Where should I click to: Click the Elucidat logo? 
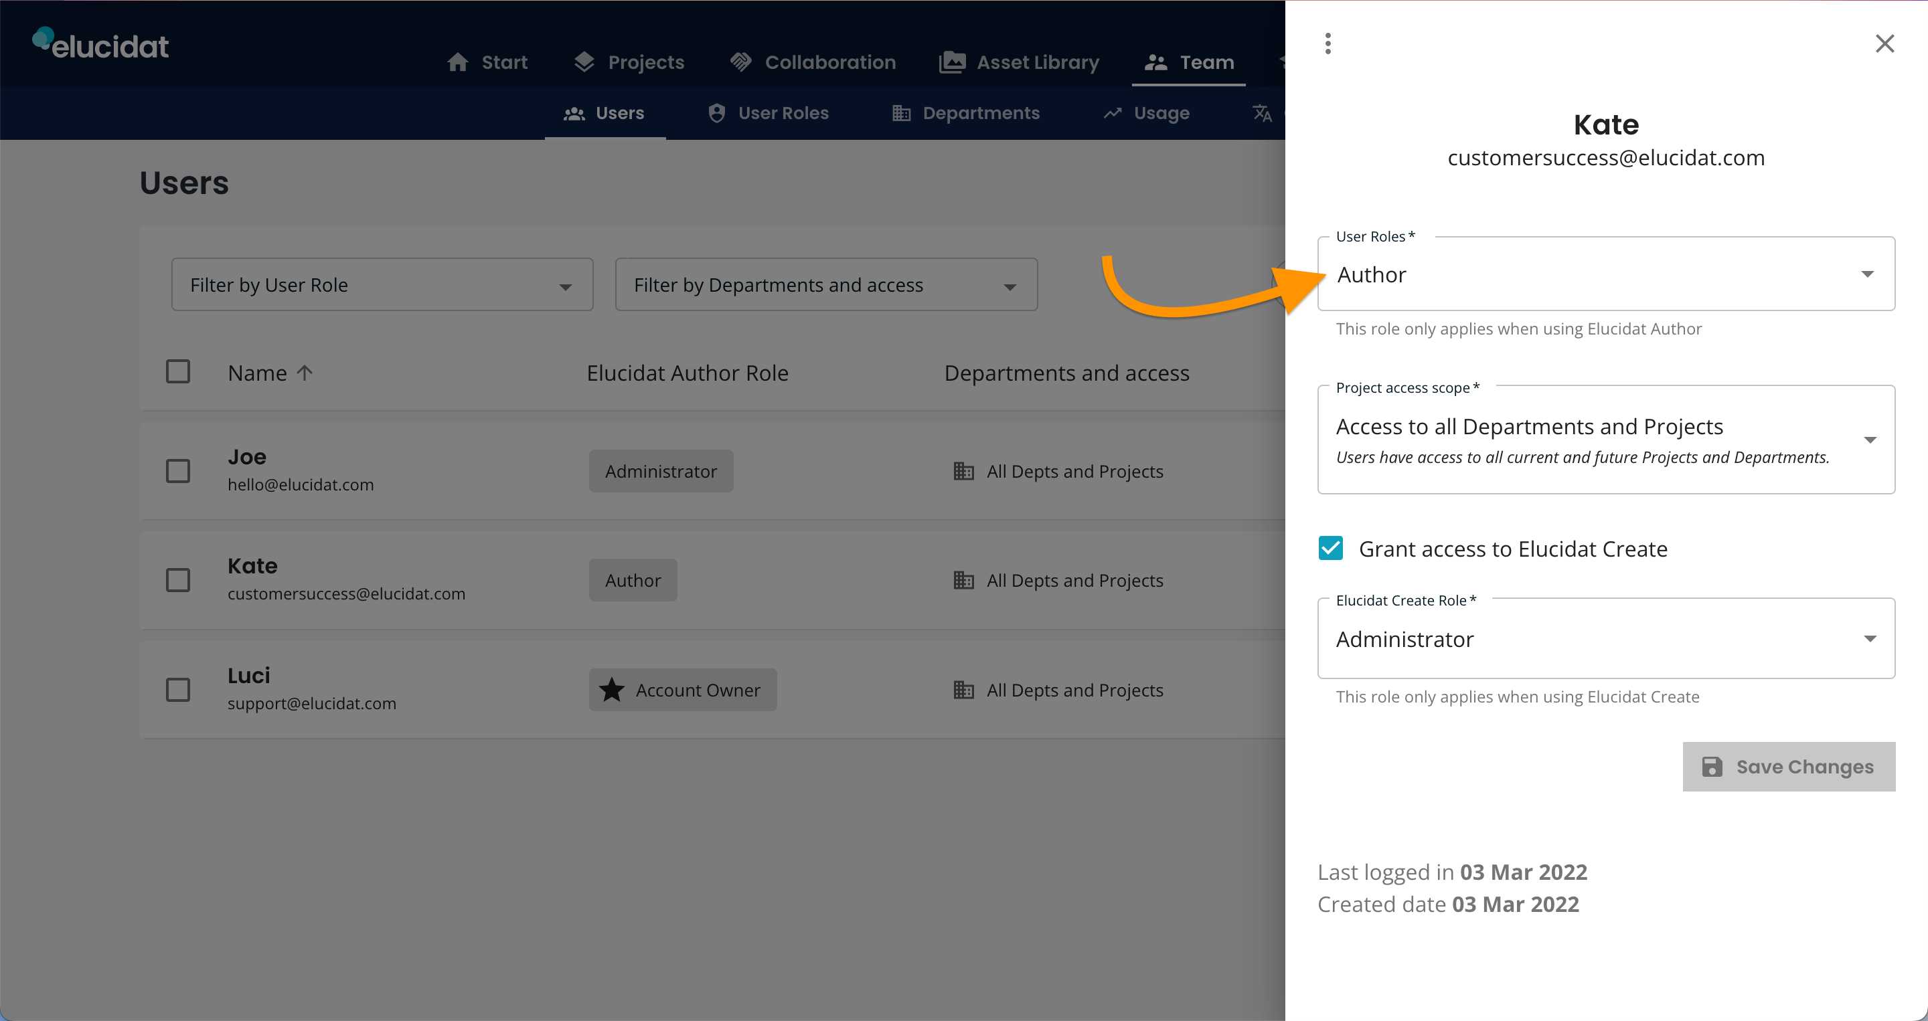click(100, 43)
